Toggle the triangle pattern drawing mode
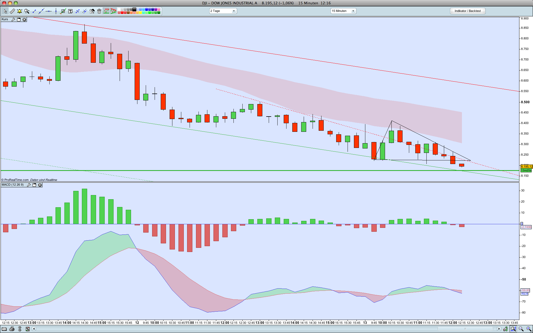The image size is (533, 333). click(x=114, y=11)
